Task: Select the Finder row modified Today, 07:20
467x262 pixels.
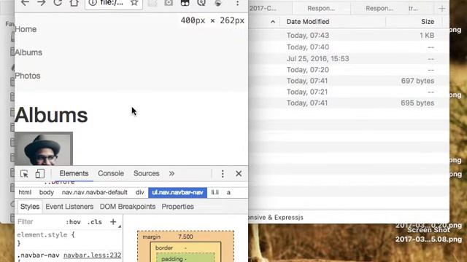Action: point(349,70)
